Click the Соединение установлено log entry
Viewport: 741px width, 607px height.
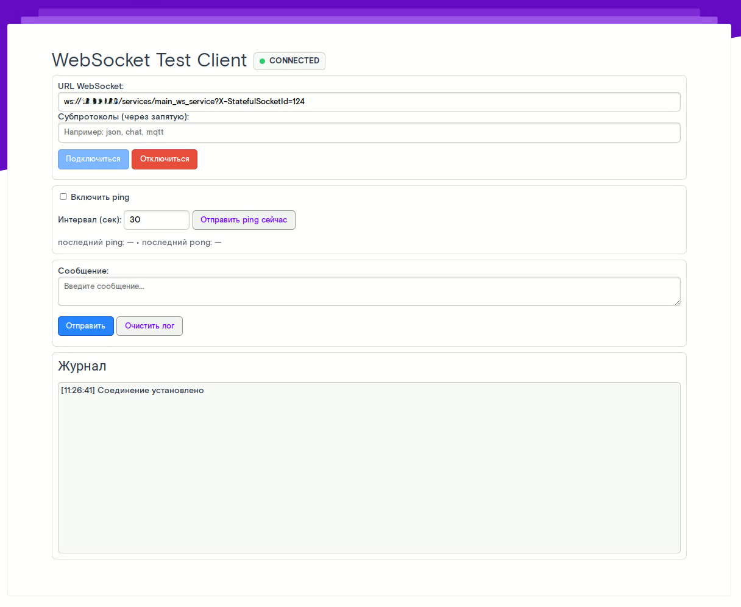(133, 391)
